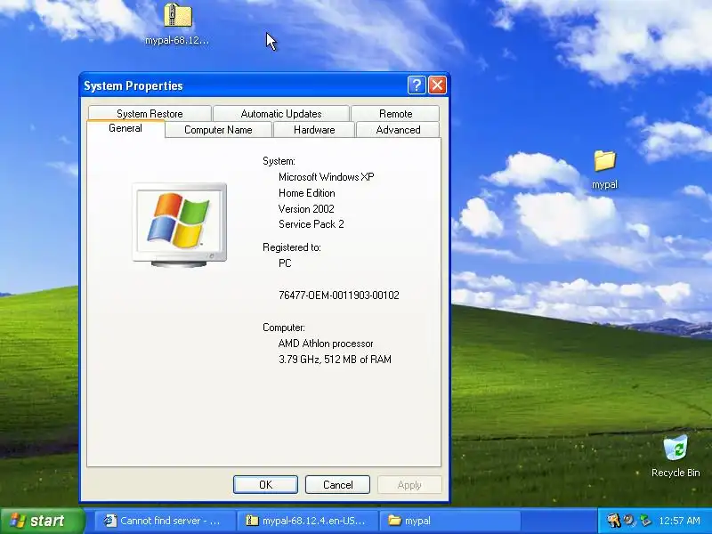Click the Cancel button
Screen dimensions: 712x534
click(337, 484)
